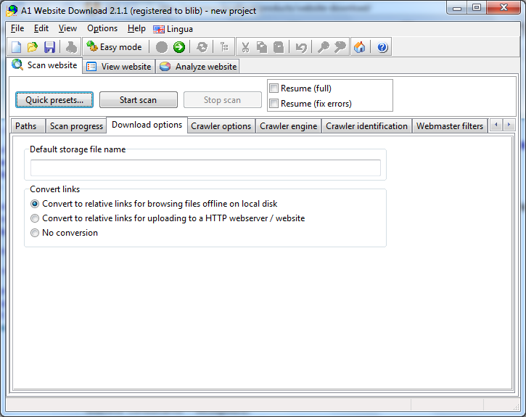Open the Crawler options tab

point(221,126)
